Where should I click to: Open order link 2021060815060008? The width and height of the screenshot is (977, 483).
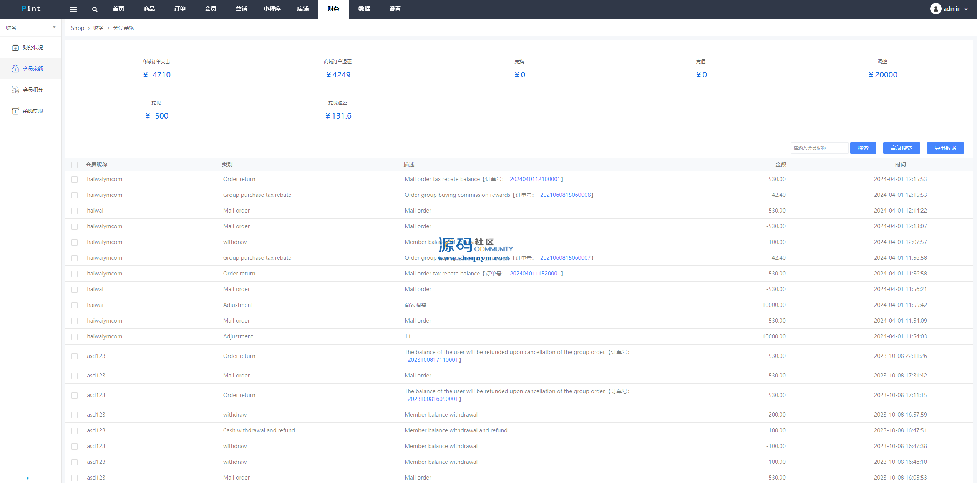tap(565, 195)
